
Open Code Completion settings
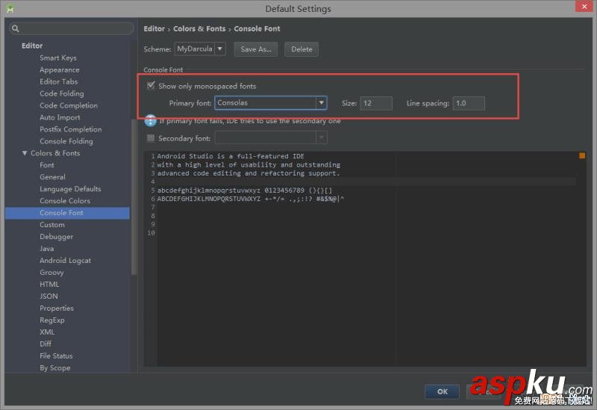click(x=69, y=105)
